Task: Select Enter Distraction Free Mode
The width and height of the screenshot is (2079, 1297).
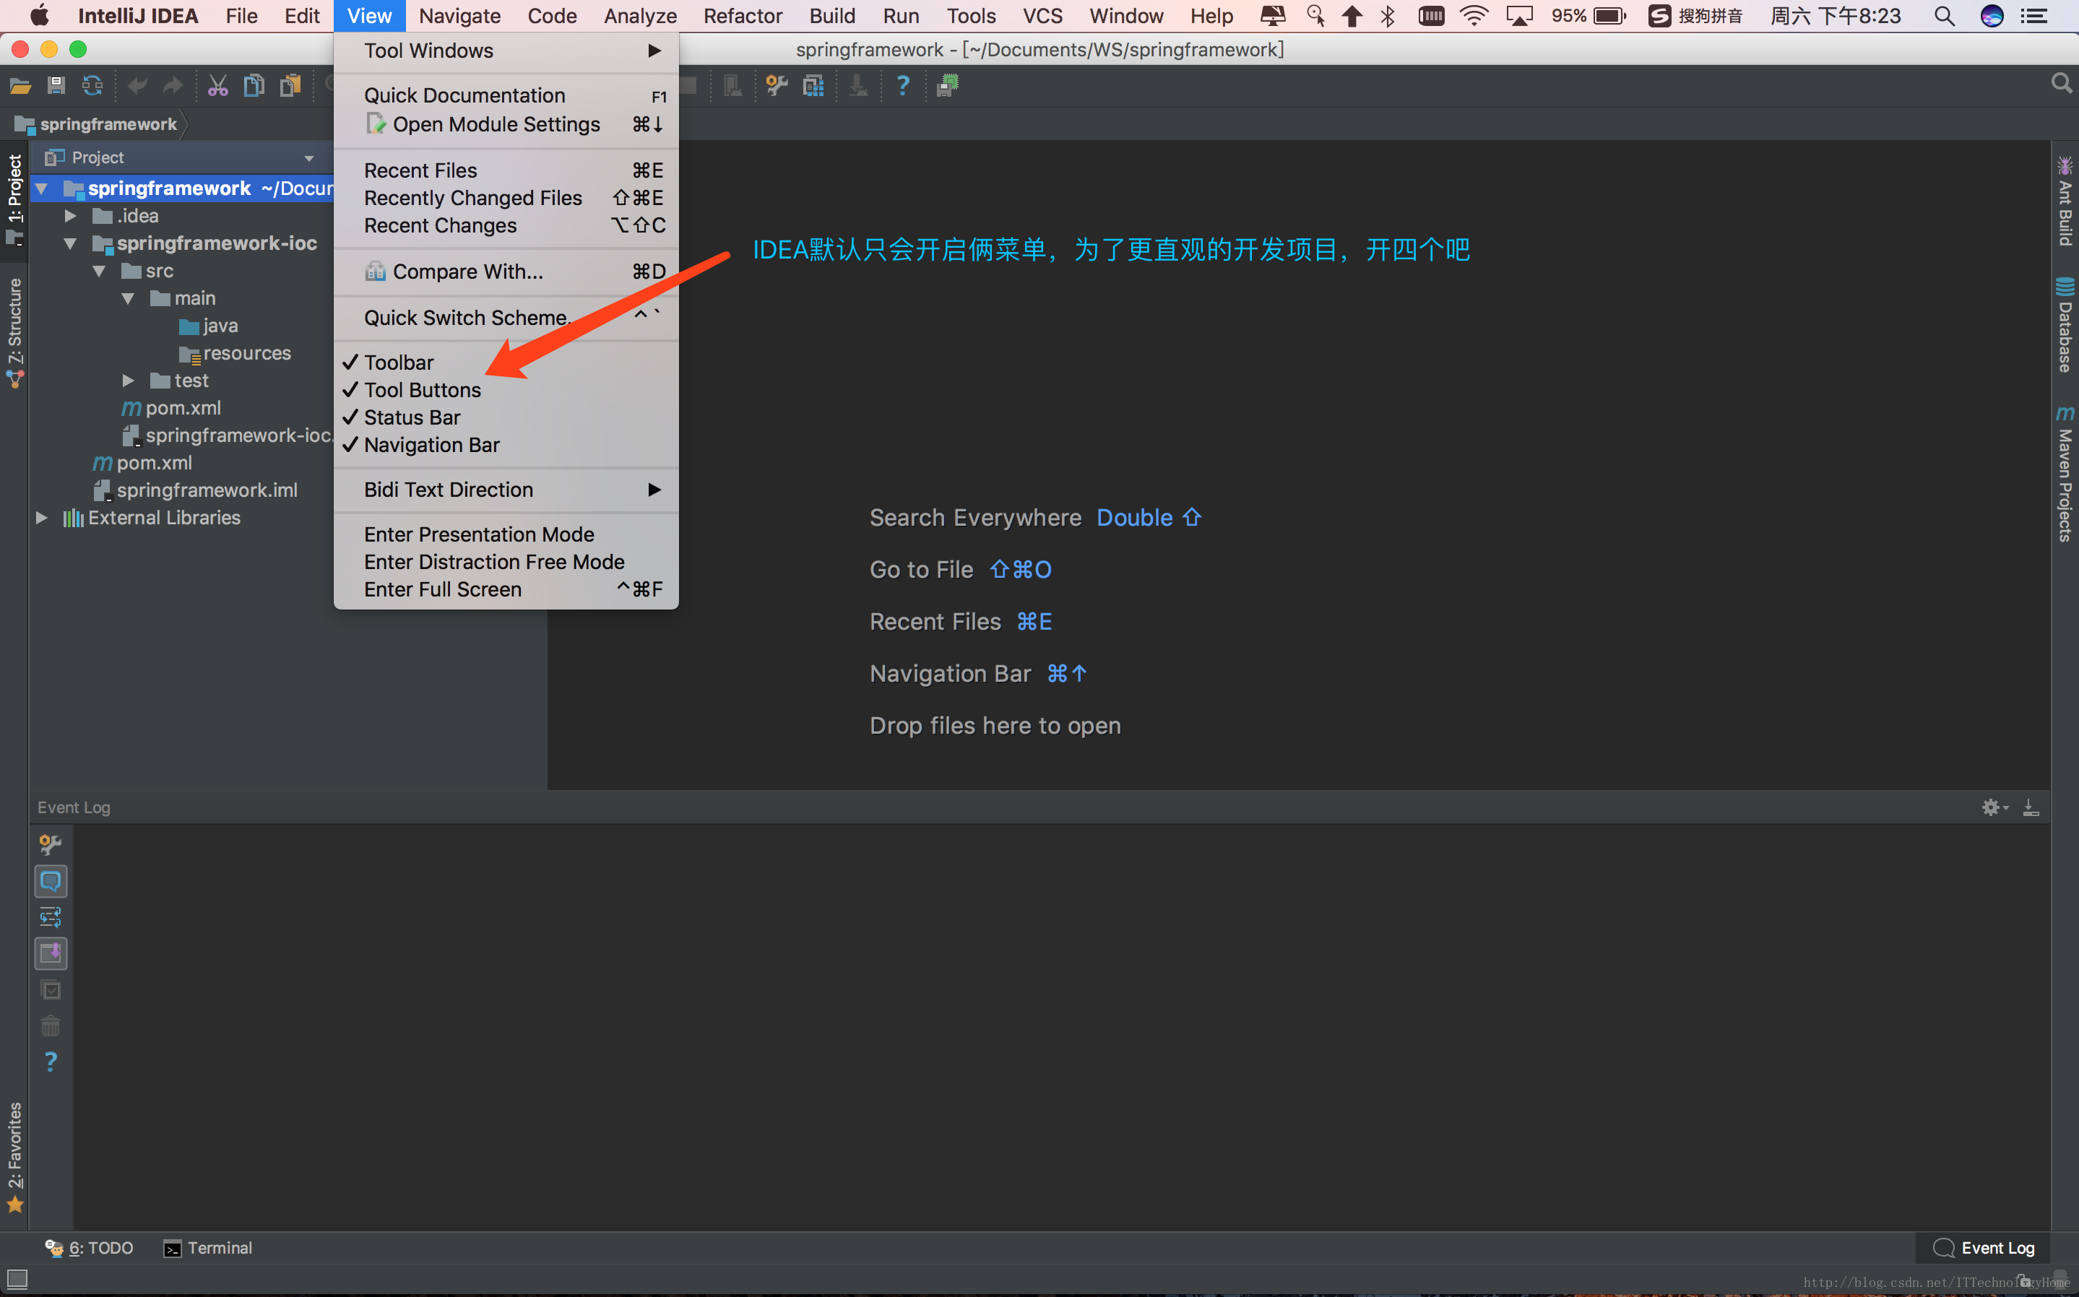Action: coord(506,562)
